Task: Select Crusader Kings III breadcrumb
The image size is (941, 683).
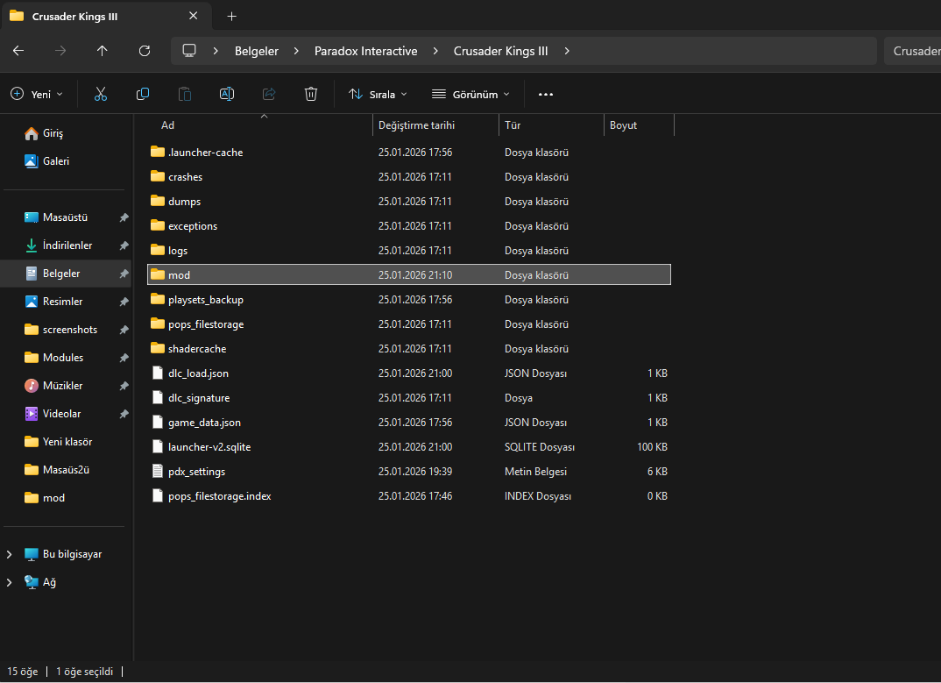Action: [x=500, y=51]
